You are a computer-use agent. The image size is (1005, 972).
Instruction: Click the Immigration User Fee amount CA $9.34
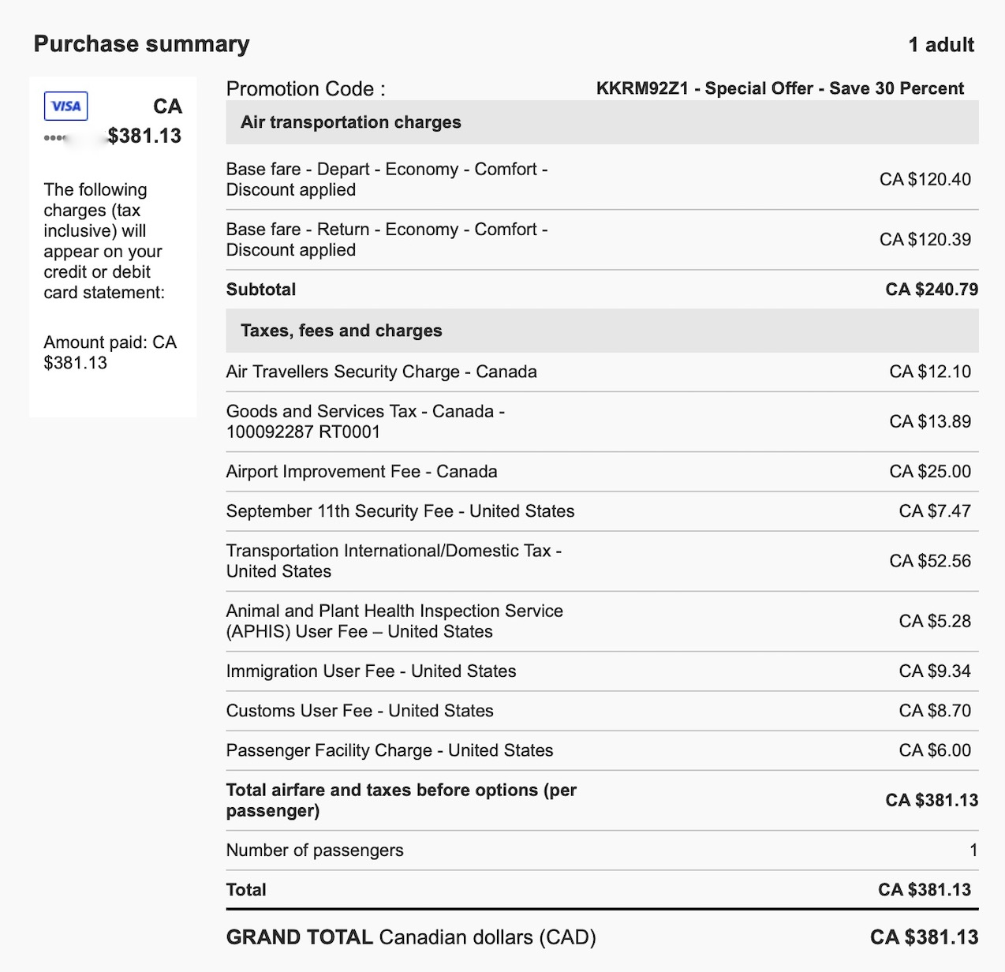click(934, 671)
